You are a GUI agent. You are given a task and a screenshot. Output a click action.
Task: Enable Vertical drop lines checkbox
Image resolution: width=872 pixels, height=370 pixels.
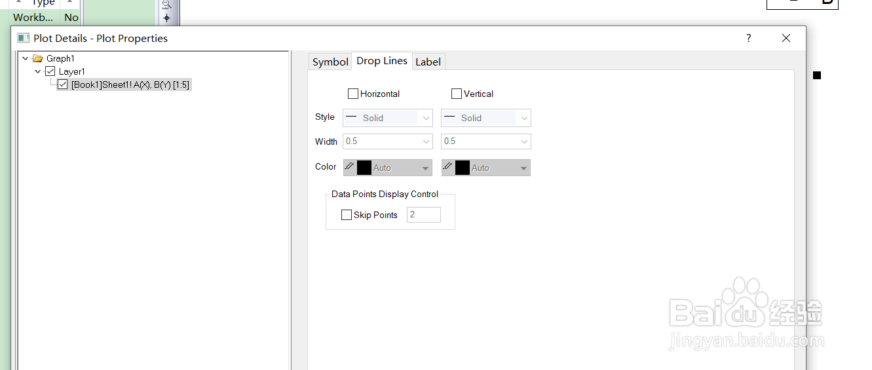pos(457,94)
